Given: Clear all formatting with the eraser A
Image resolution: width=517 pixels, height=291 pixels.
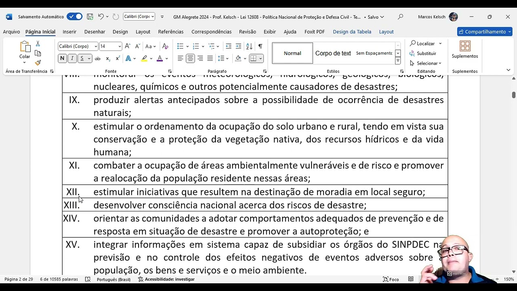Looking at the screenshot, I should pyautogui.click(x=165, y=46).
